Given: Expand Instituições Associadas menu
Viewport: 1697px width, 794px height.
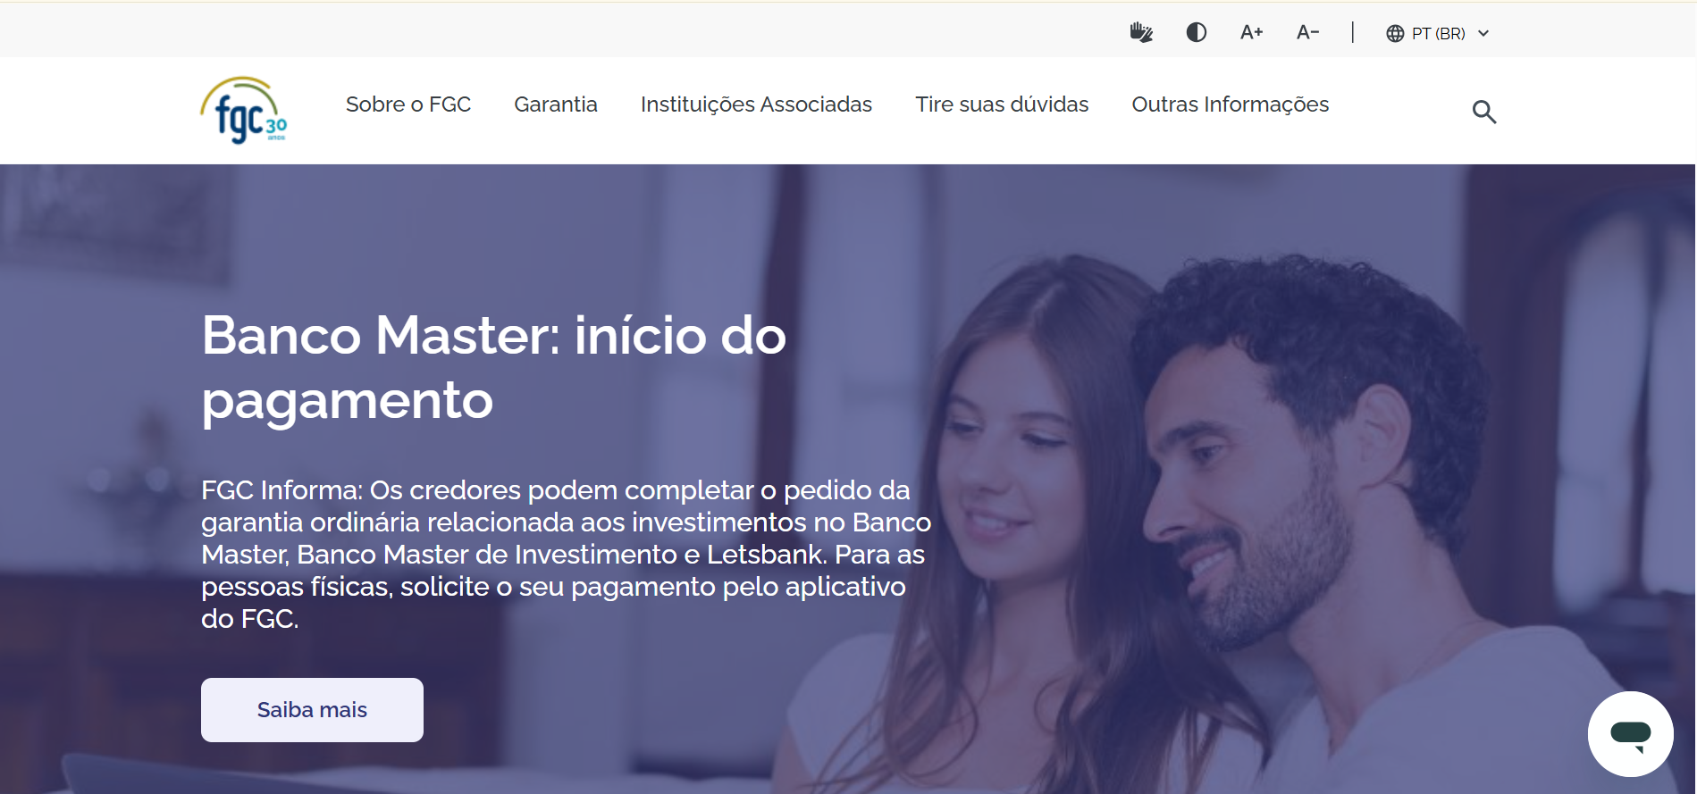Looking at the screenshot, I should pos(756,104).
